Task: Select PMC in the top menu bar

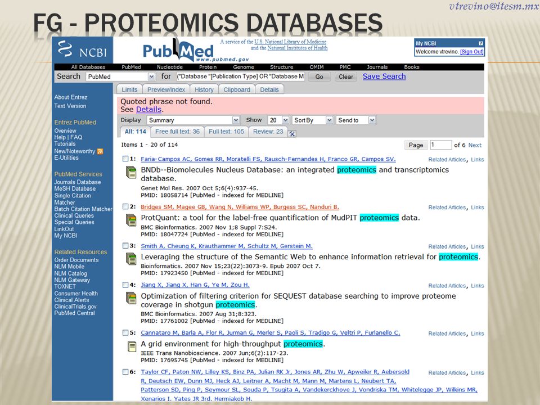Action: coord(345,67)
